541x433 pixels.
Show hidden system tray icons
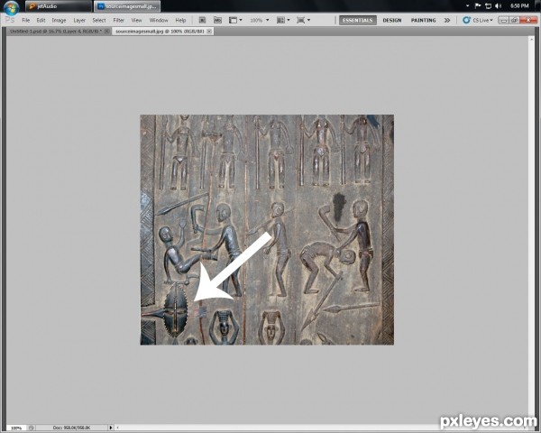[x=467, y=6]
